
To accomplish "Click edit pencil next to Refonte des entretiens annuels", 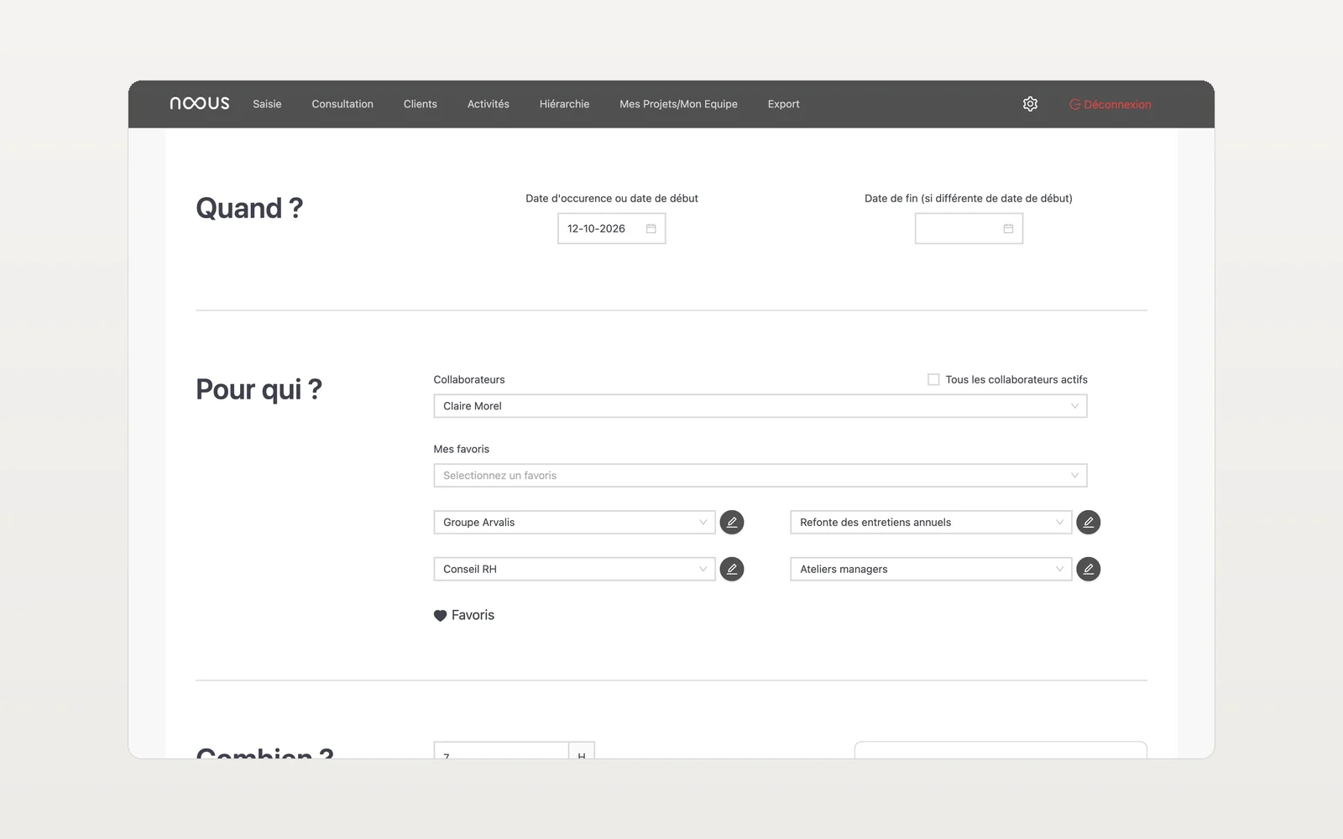I will pos(1088,522).
